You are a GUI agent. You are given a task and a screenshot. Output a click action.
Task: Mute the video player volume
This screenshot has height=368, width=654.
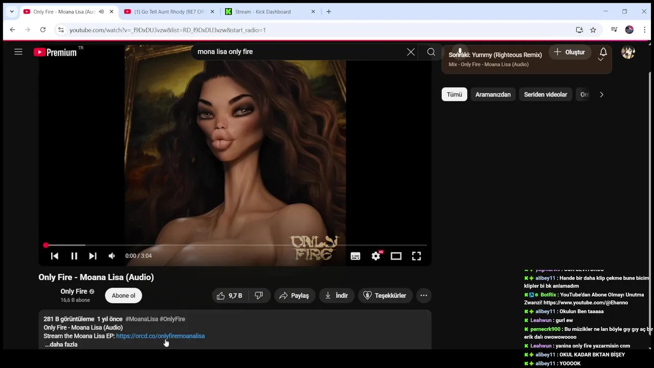tap(112, 256)
